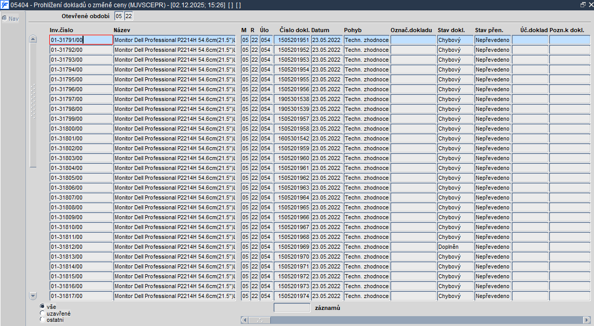Click 'Chybový' status in row 01-31791/00
The height and width of the screenshot is (326, 594).
455,40
